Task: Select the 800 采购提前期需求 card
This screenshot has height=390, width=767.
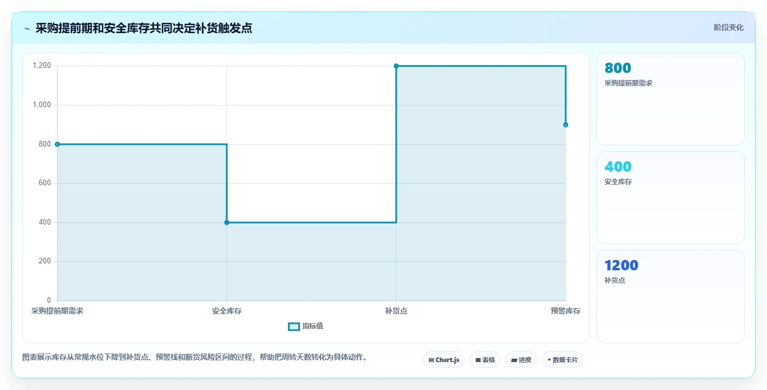Action: coord(671,99)
